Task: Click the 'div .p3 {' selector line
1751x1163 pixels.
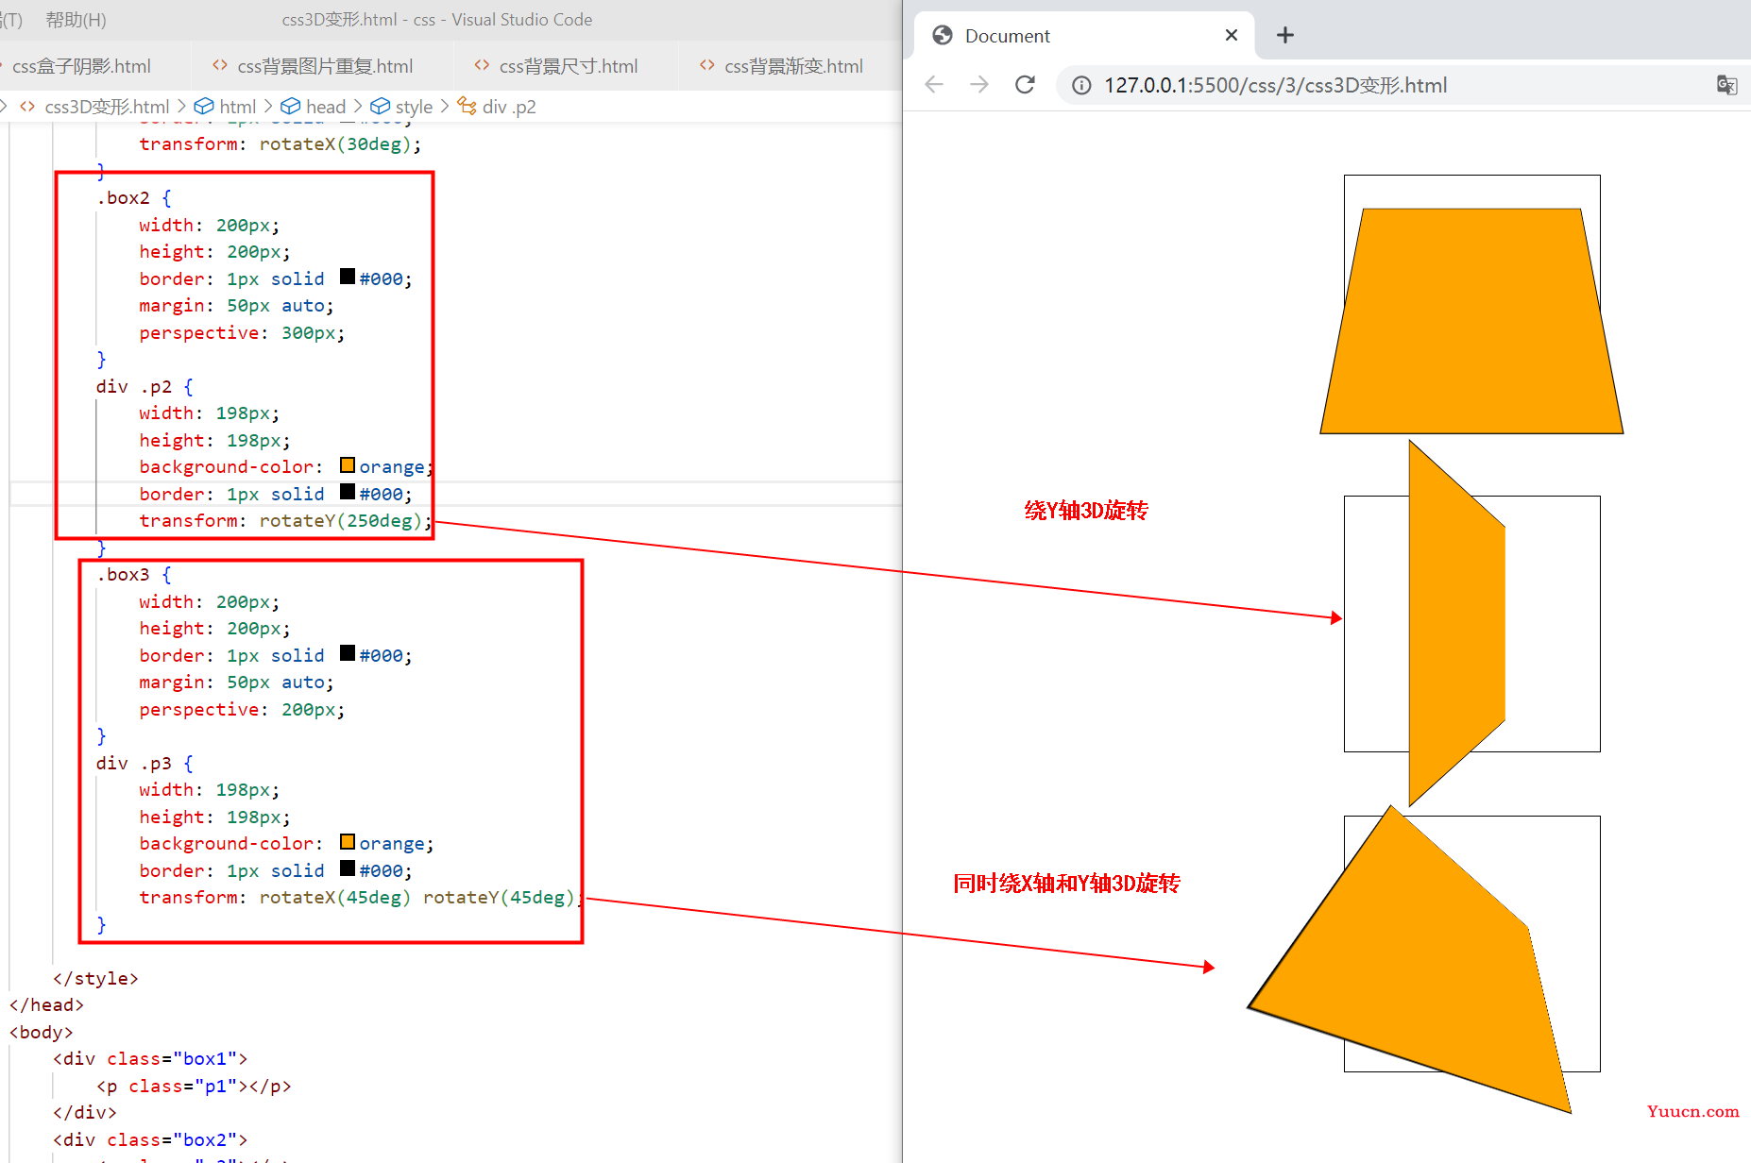Action: [144, 764]
